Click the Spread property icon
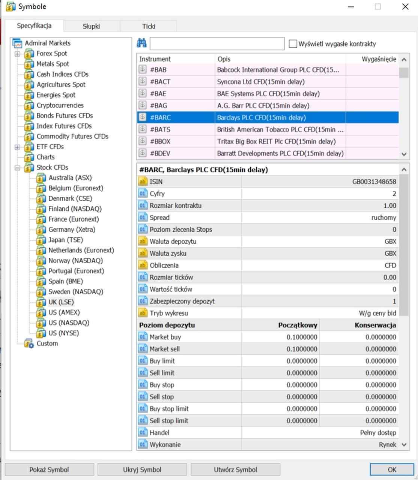This screenshot has width=418, height=480. 143,217
